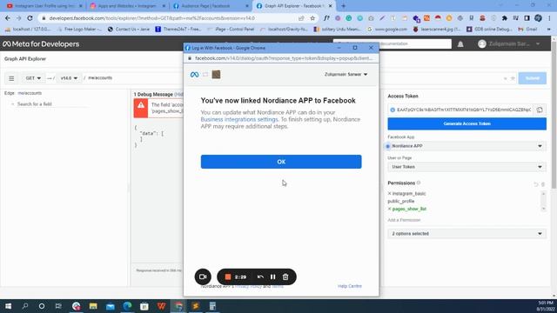Open the Zulqarnain profile menu in the header
This screenshot has width=557, height=313.
click(508, 44)
